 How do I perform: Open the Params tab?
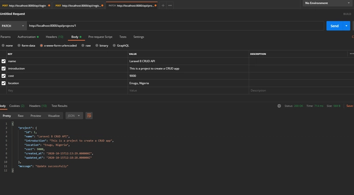point(5,37)
